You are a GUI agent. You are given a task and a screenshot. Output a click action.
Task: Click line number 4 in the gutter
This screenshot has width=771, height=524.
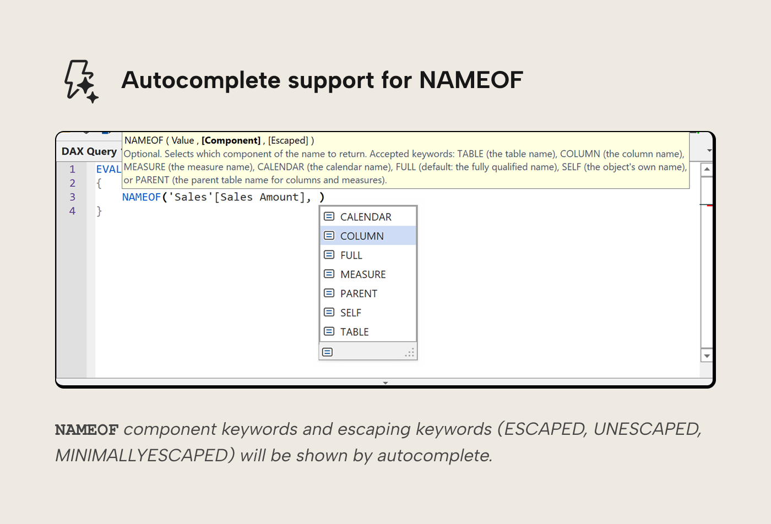72,211
